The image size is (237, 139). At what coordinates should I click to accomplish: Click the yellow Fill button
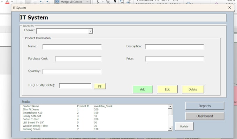100,86
